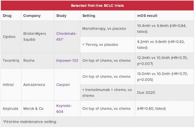The width and height of the screenshot is (195, 128).
Task: Select the Keytruda drug cell
Action: [x=11, y=109]
